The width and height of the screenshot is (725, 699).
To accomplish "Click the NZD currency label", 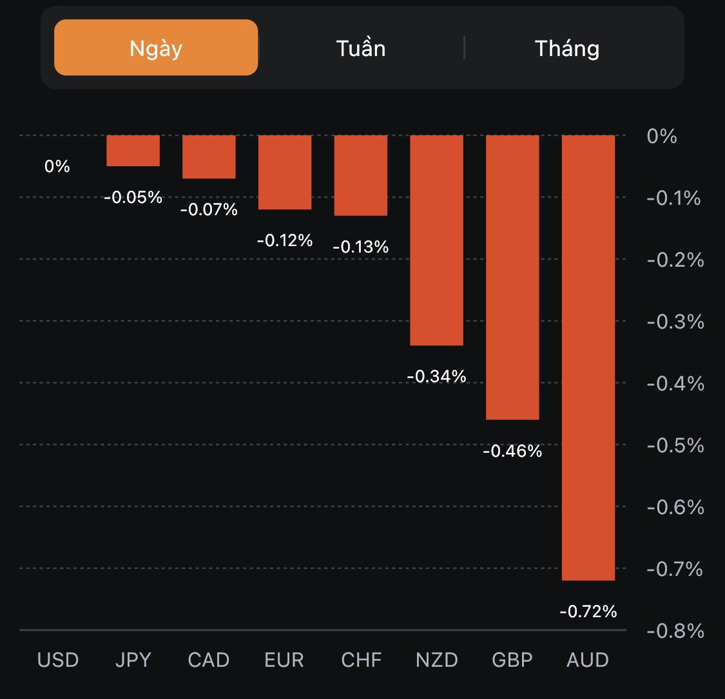I will point(437,660).
